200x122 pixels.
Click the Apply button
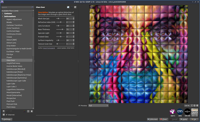coord(184,119)
